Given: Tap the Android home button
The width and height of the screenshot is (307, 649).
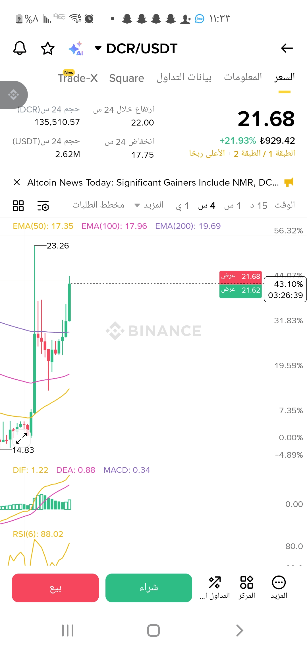Looking at the screenshot, I should tap(153, 630).
